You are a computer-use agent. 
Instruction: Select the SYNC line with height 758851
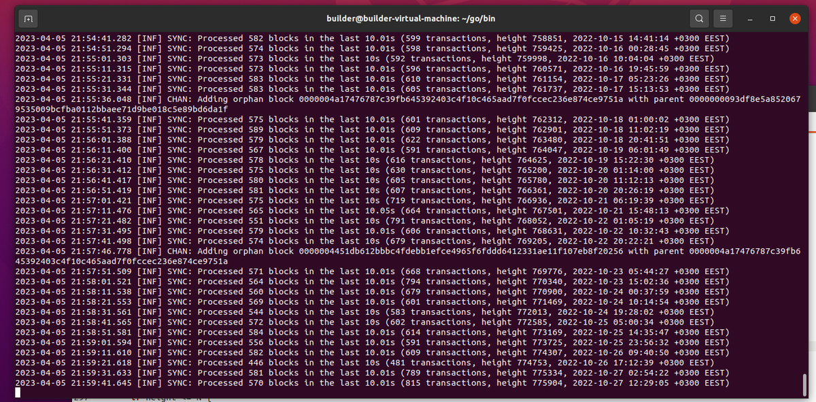[x=374, y=38]
